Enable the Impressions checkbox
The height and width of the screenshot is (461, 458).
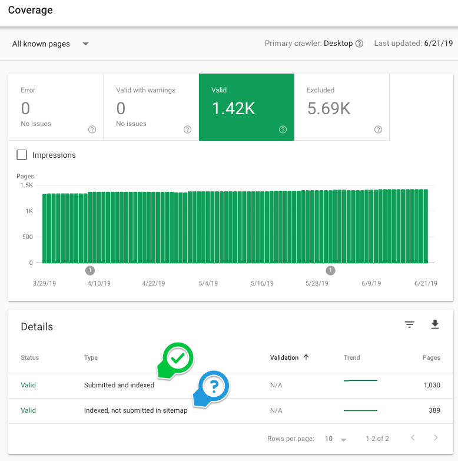coord(22,155)
